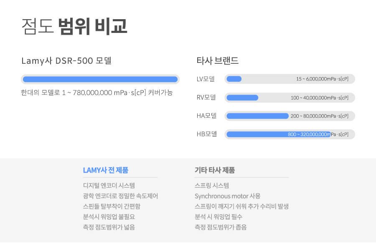Click the 타사 브랜드 heading
This screenshot has height=250, width=376.
(x=218, y=61)
